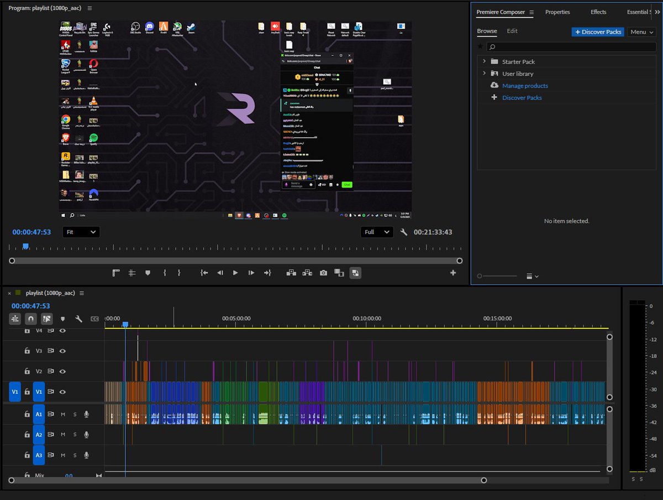The image size is (663, 500).
Task: Click the Lift button in Program monitor
Action: pyautogui.click(x=291, y=273)
